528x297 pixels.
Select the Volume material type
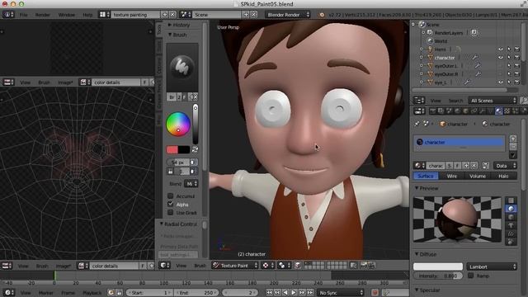coord(478,176)
